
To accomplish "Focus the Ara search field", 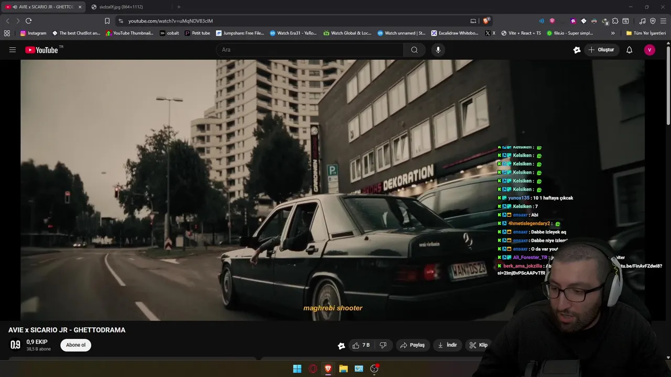I will tap(310, 50).
